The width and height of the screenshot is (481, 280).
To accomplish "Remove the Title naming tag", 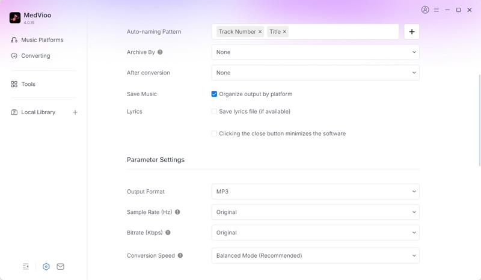I will tap(284, 32).
